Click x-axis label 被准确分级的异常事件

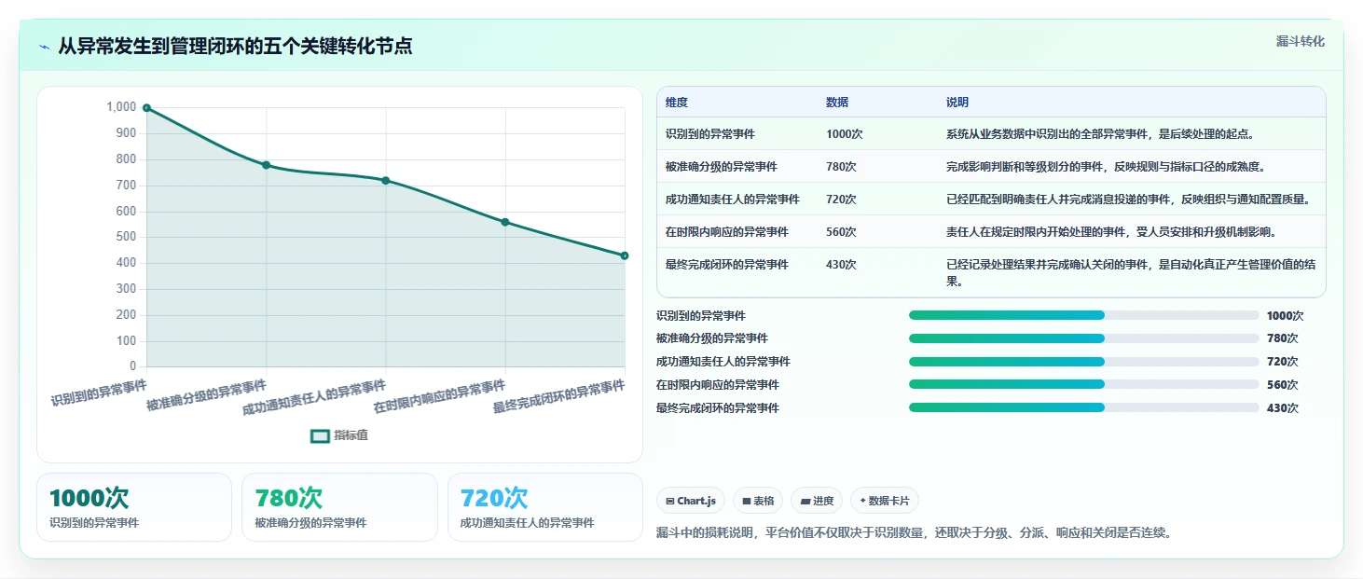(x=206, y=395)
